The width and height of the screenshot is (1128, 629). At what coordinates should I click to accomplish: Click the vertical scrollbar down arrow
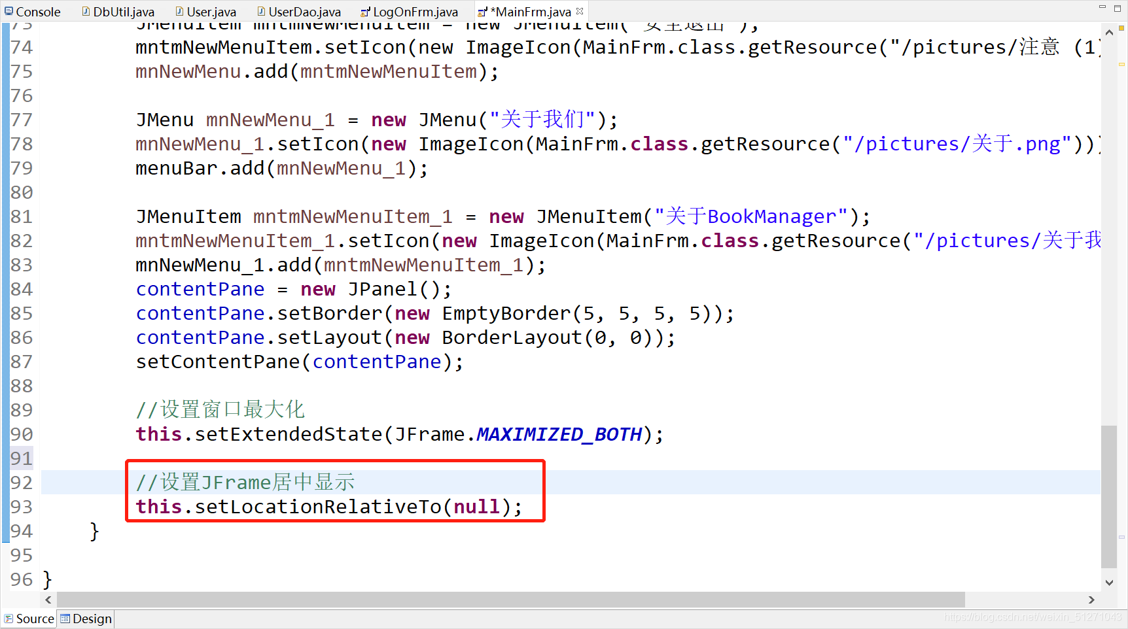(x=1110, y=581)
